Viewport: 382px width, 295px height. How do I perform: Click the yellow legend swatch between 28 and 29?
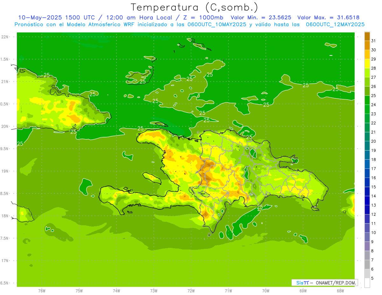(367, 64)
